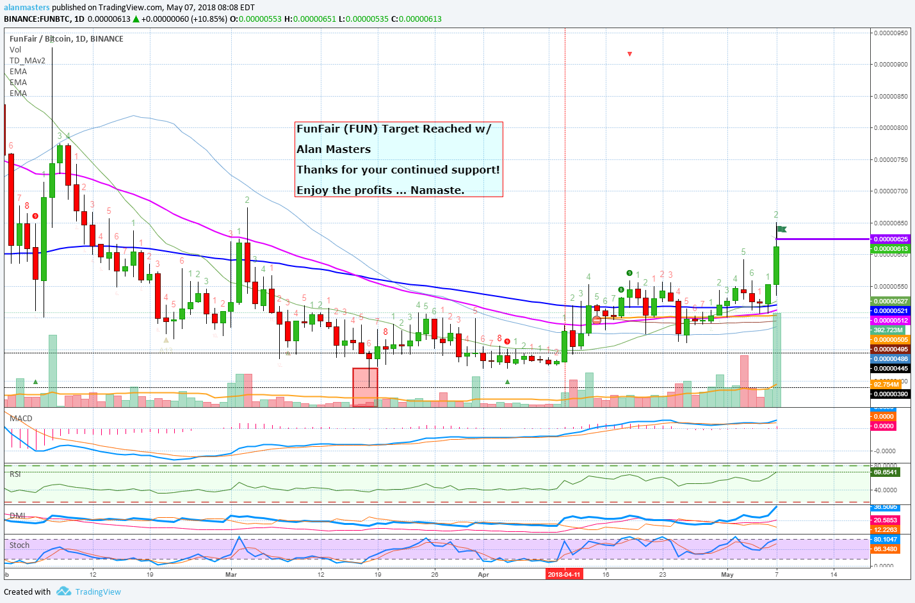Image resolution: width=915 pixels, height=603 pixels.
Task: Click the DMI value 36.5095 label
Action: point(885,507)
